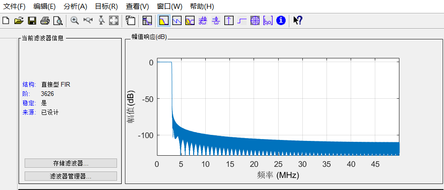Display the Phase Delay response
The height and width of the screenshot is (190, 444).
216,20
